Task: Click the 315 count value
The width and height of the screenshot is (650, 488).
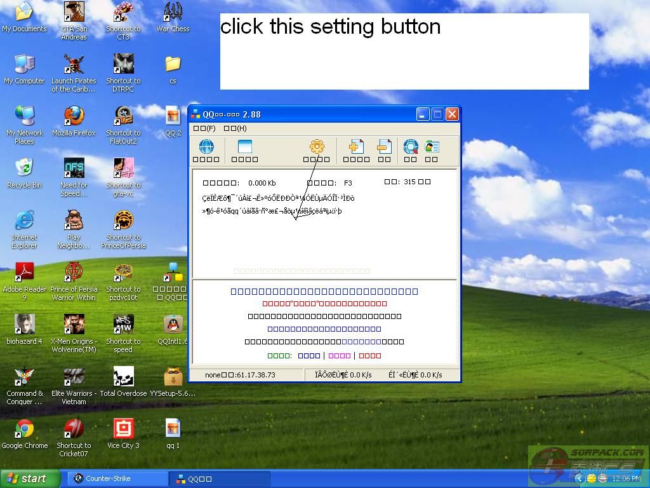Action: point(409,182)
